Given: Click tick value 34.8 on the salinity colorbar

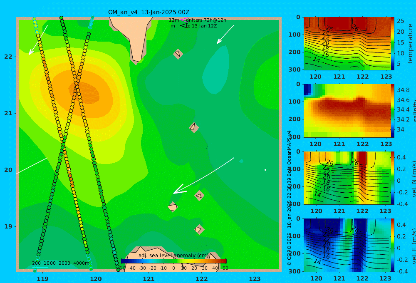Looking at the screenshot, I should coord(403,90).
